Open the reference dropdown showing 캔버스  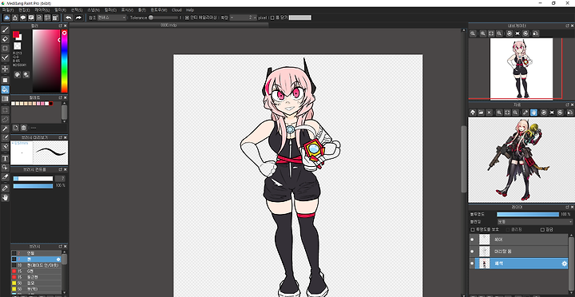click(x=112, y=18)
